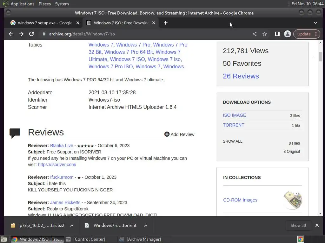Expand options for p7zip tar.bz2 download
This screenshot has height=243, width=325.
pyautogui.click(x=72, y=226)
